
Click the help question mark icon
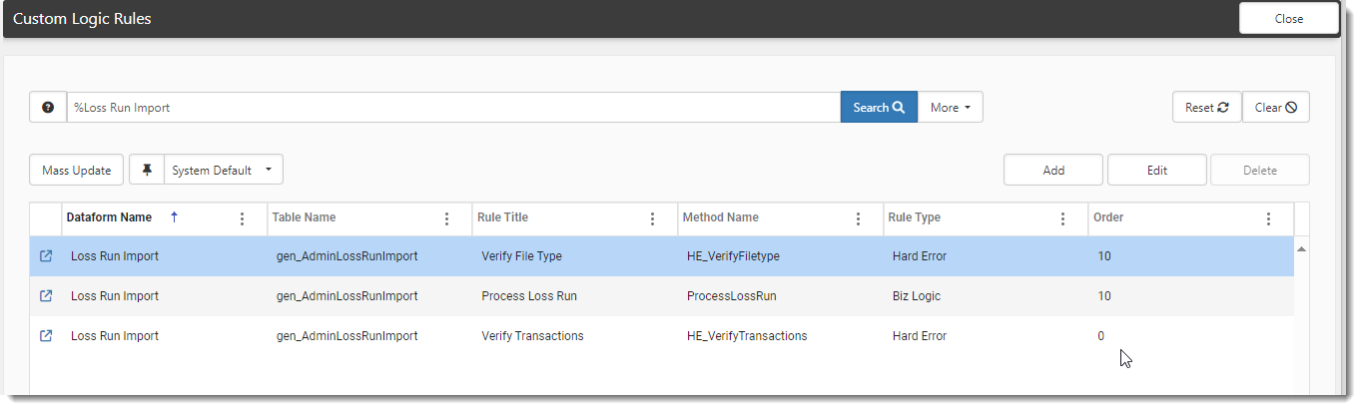(x=48, y=108)
